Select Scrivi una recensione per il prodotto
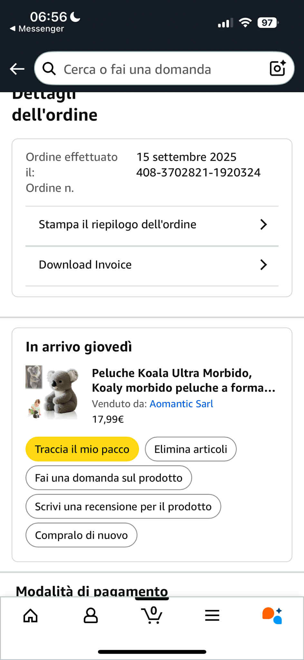Screen dimensions: 304x660 click(x=123, y=506)
